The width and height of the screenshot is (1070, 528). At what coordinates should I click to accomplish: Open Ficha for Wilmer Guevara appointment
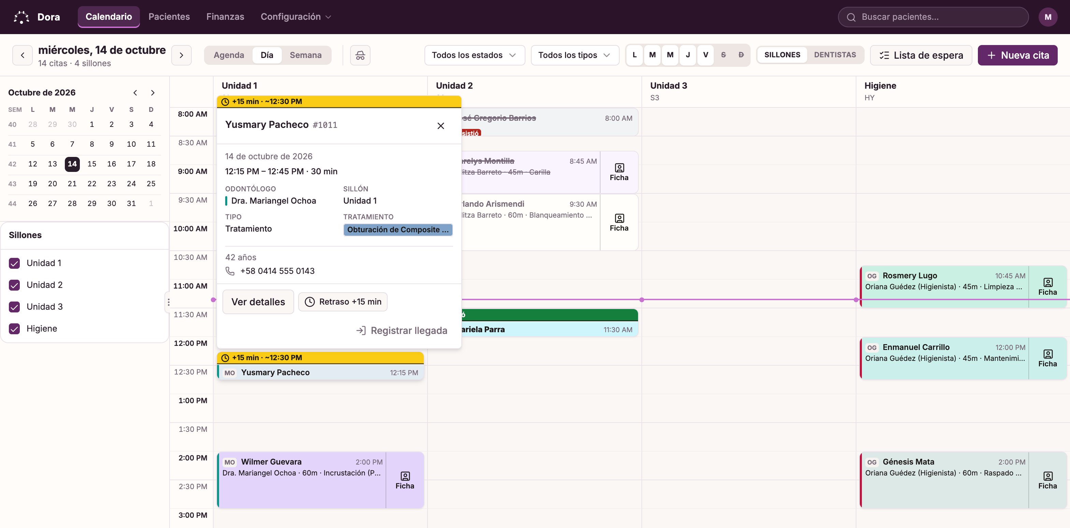pos(405,480)
